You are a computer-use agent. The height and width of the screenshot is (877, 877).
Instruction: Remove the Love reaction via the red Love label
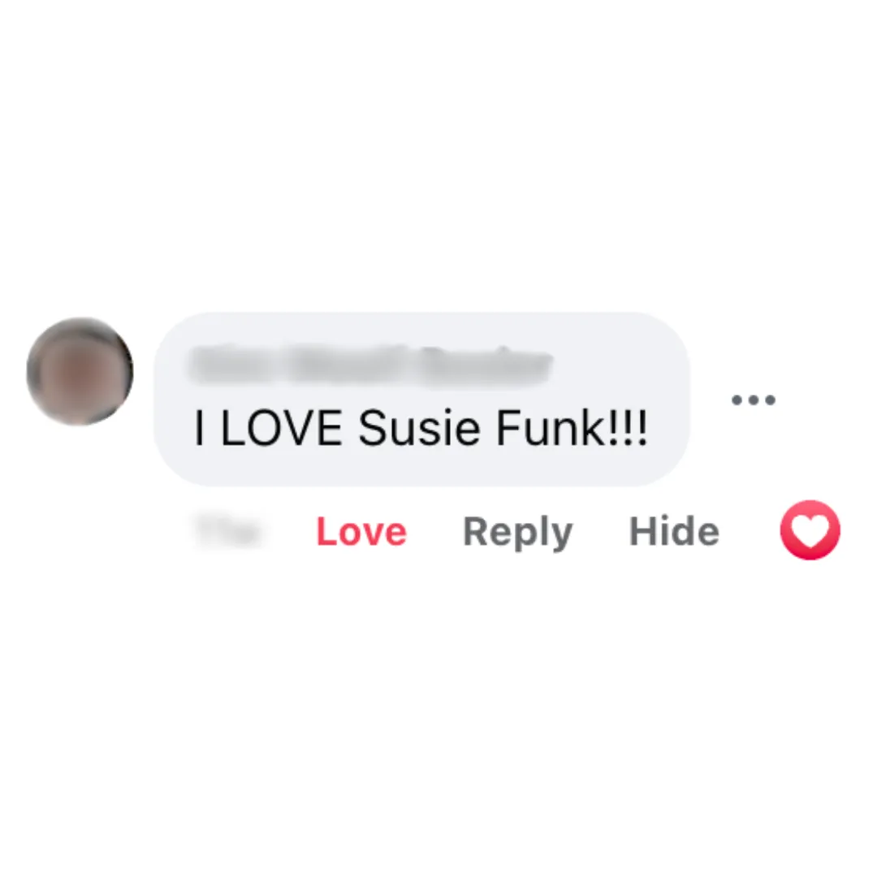click(361, 531)
